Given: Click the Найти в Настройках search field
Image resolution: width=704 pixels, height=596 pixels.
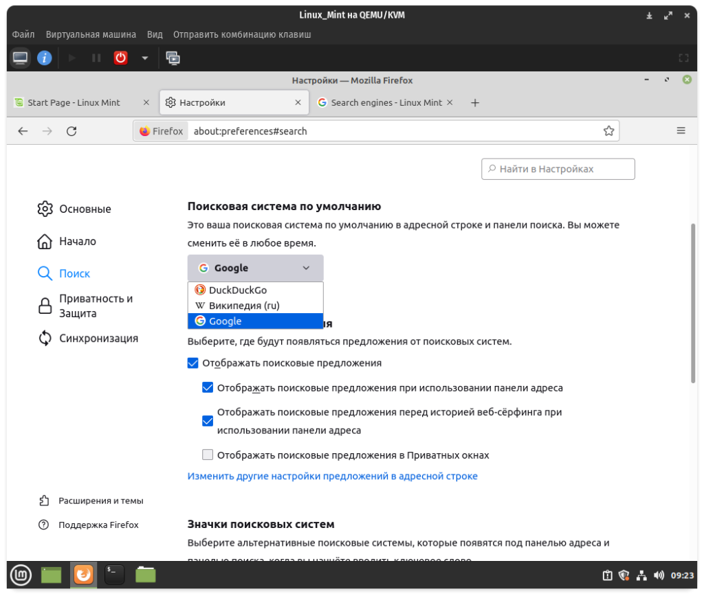Looking at the screenshot, I should pyautogui.click(x=558, y=169).
